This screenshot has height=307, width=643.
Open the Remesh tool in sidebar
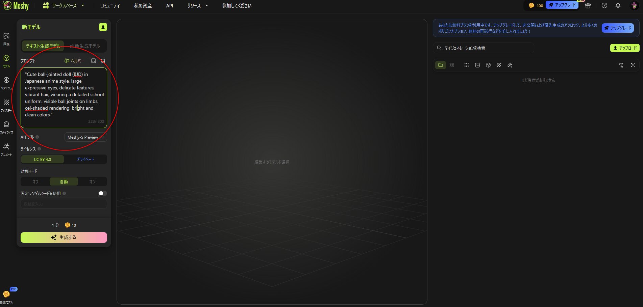[6, 82]
